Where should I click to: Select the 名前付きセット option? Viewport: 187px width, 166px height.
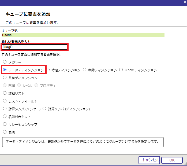click(x=5, y=116)
